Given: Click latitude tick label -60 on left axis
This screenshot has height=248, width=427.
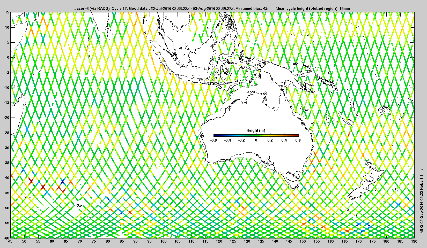Looking at the screenshot, I should pyautogui.click(x=6, y=238).
